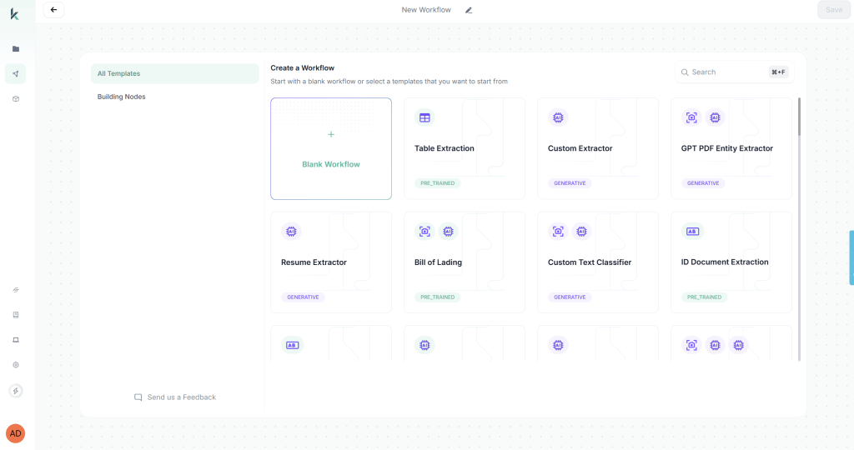Pick the Resume Extractor template
Image resolution: width=854 pixels, height=450 pixels.
click(x=331, y=262)
